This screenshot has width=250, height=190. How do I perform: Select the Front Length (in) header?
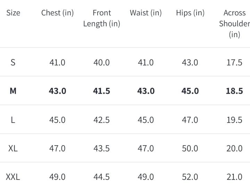pyautogui.click(x=101, y=18)
